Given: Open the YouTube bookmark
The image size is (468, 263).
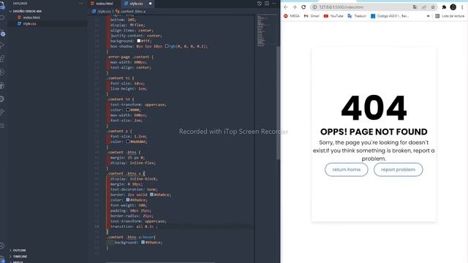Looking at the screenshot, I should (333, 16).
